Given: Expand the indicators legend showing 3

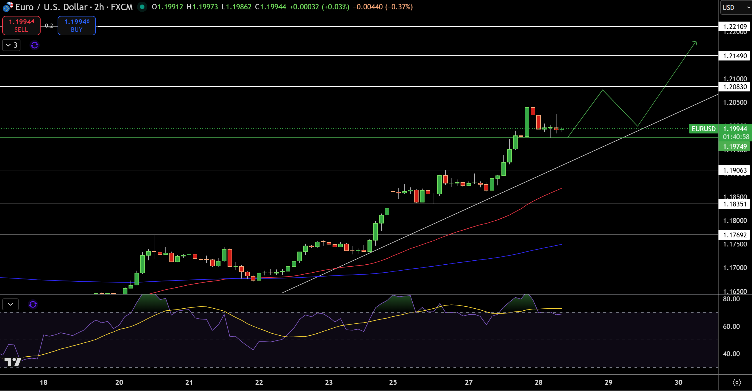Looking at the screenshot, I should [11, 45].
